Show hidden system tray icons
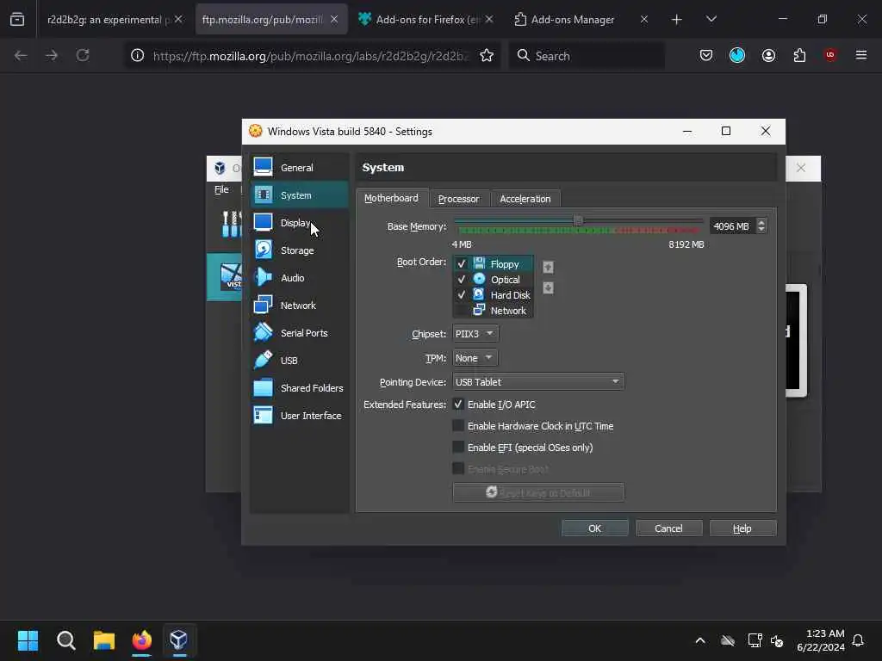The width and height of the screenshot is (882, 661). (x=700, y=640)
